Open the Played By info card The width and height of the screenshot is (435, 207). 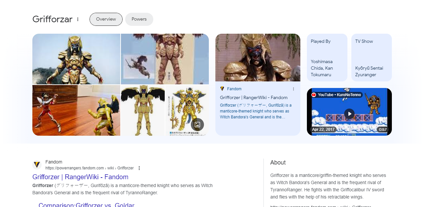tap(327, 58)
